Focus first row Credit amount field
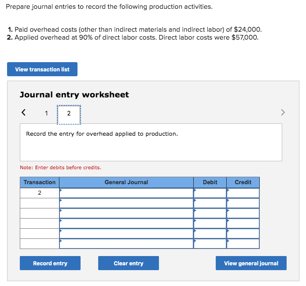Viewport: 306px width, 286px height. pos(243,193)
